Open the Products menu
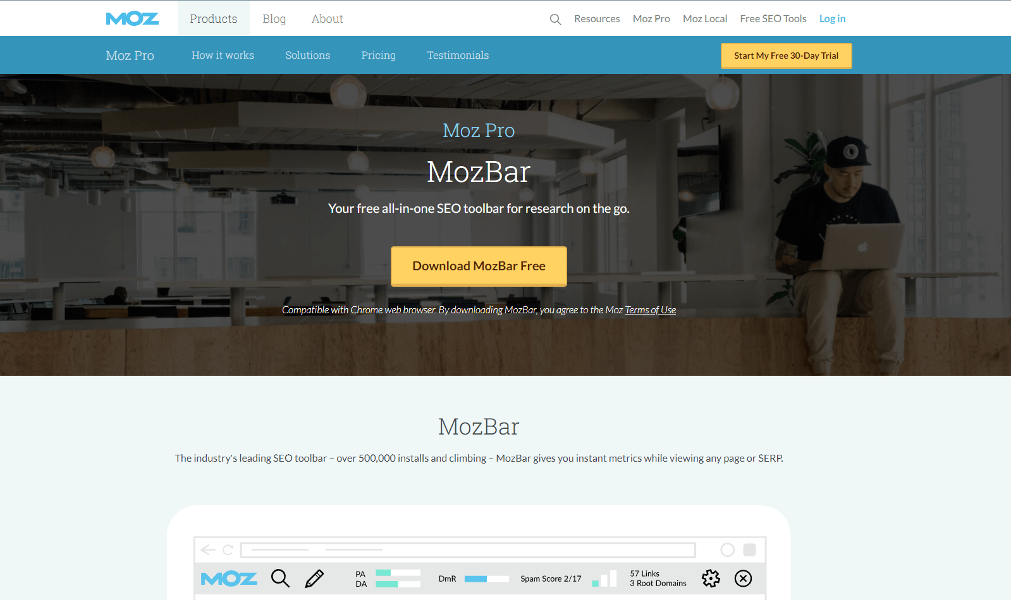The image size is (1011, 600). coord(214,19)
